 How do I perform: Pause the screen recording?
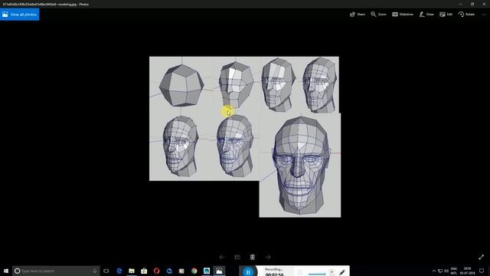[248, 272]
